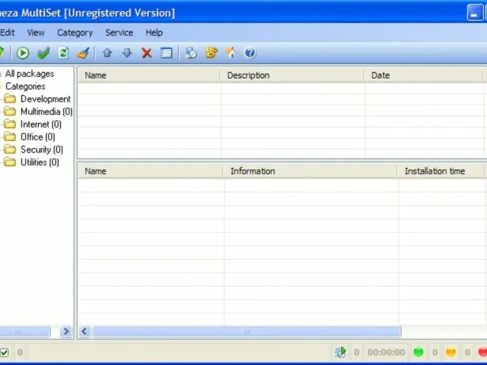Click the blue up arrow move icon
487x365 pixels.
coord(108,53)
